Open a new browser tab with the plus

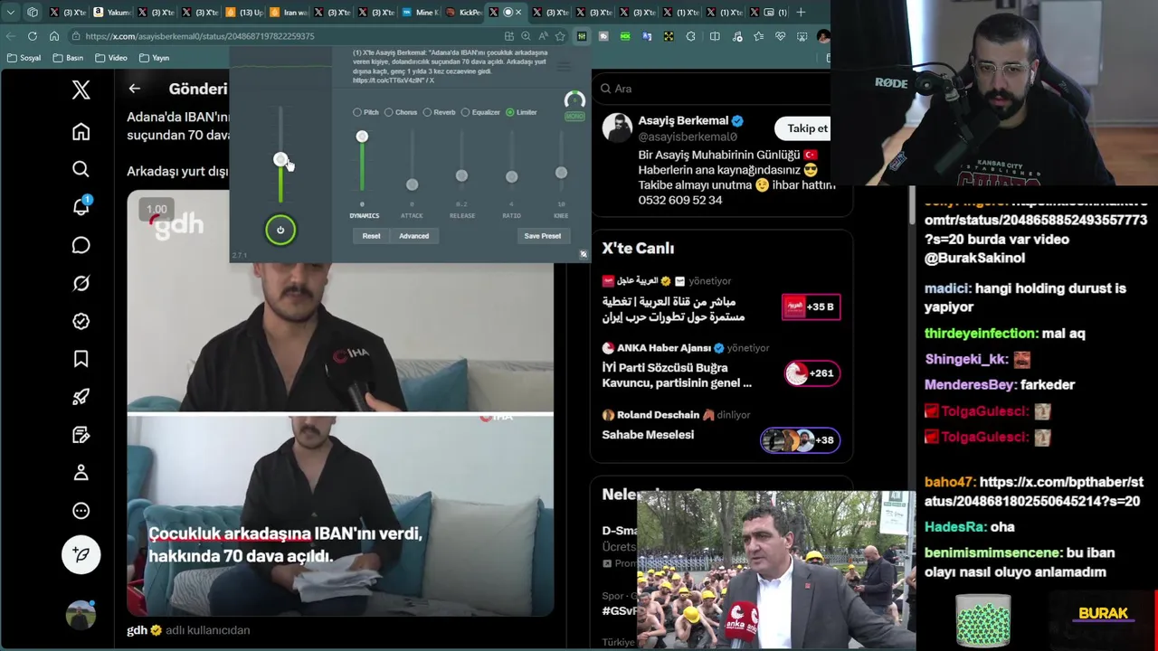click(x=801, y=12)
